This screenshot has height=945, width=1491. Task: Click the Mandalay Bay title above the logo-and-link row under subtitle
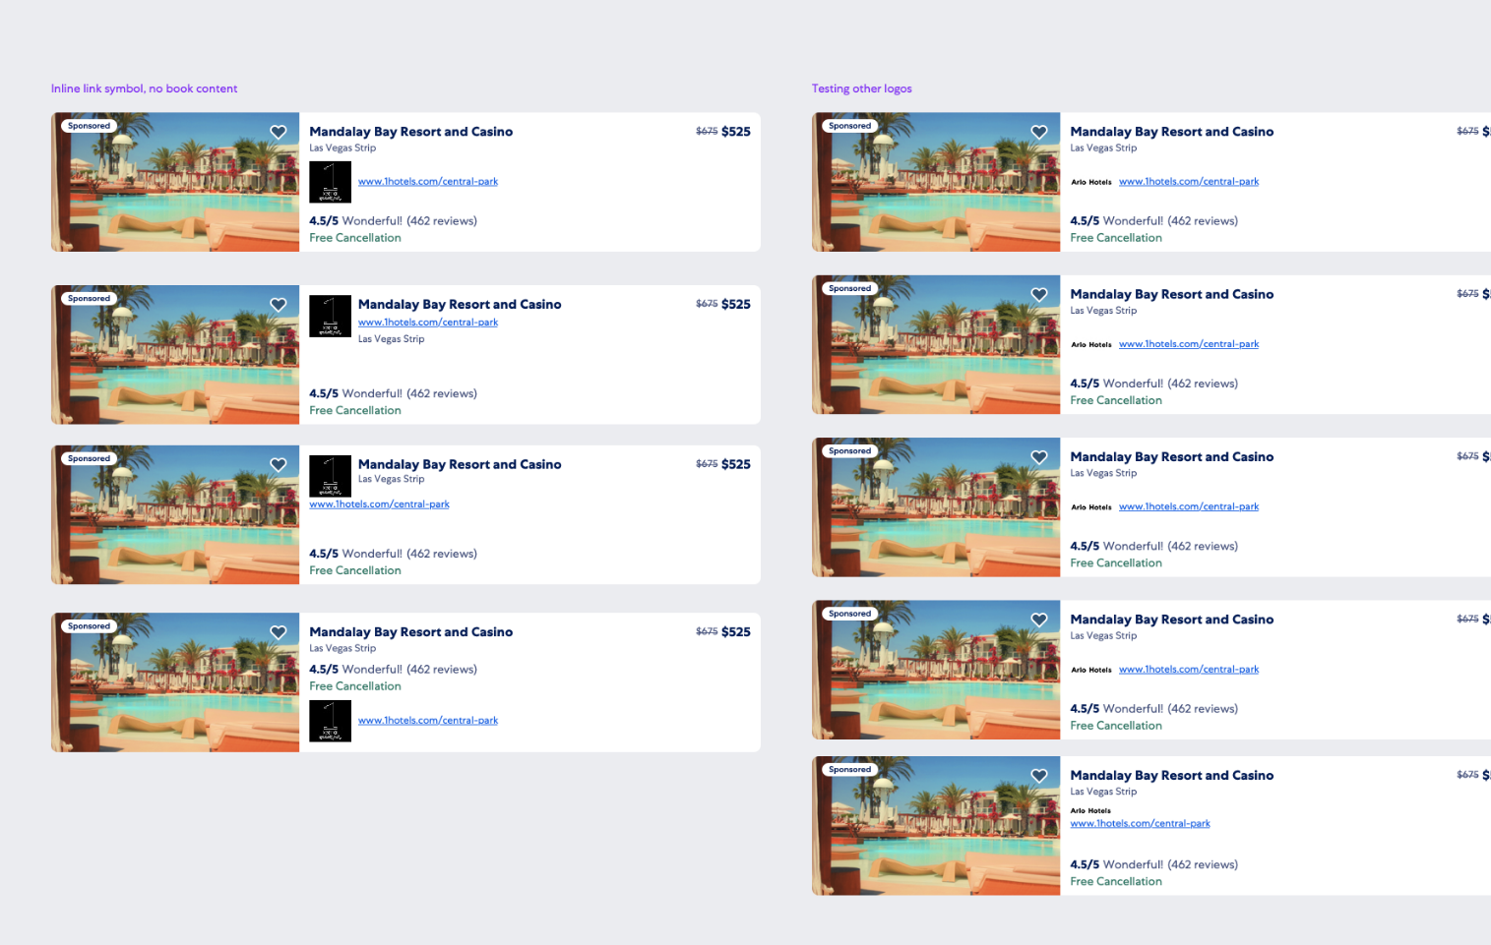410,132
